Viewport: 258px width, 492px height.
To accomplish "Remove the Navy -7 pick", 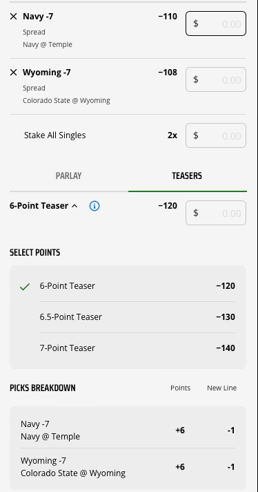I will pos(13,17).
